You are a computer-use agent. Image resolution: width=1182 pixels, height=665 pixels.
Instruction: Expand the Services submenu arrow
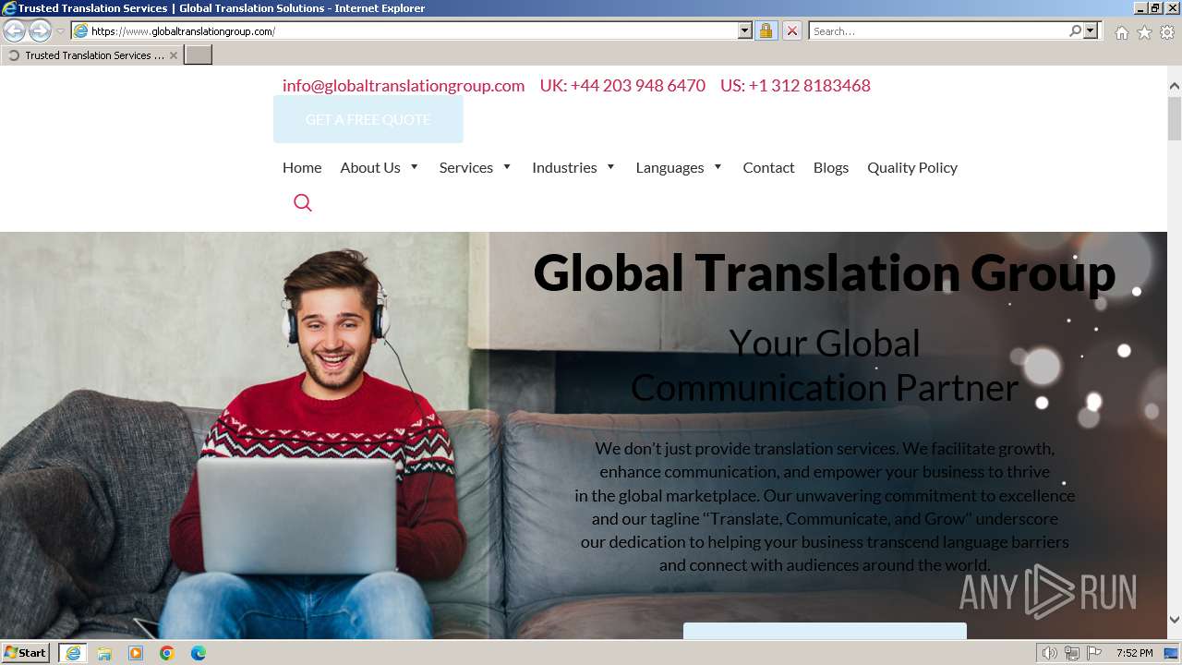point(507,167)
